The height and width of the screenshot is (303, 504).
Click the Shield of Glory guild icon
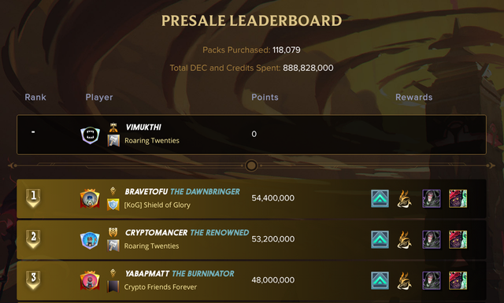tap(113, 205)
